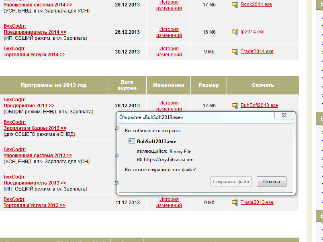This screenshot has width=323, height=242.
Task: Click the Изменения column header
Action: pos(168,85)
